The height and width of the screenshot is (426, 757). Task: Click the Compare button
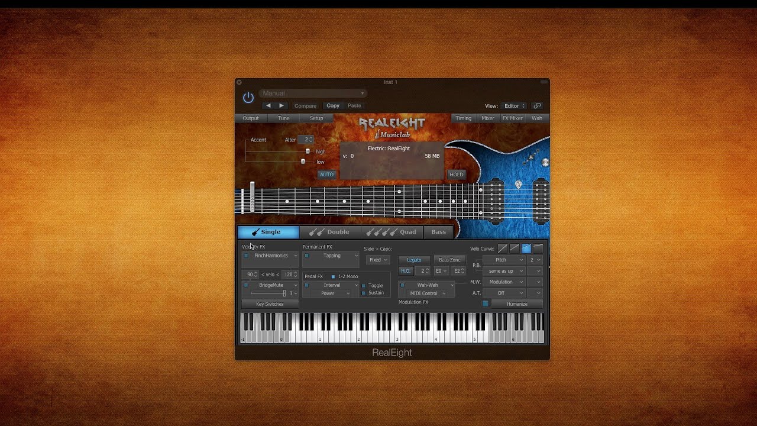coord(306,106)
